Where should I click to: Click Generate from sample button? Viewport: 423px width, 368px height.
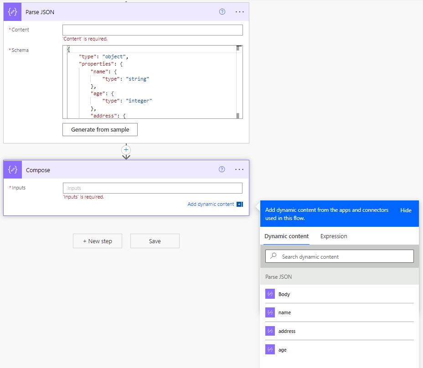(100, 130)
